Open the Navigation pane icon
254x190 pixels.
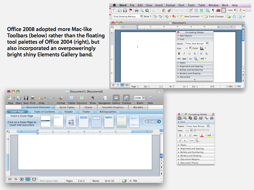pyautogui.click(x=104, y=98)
